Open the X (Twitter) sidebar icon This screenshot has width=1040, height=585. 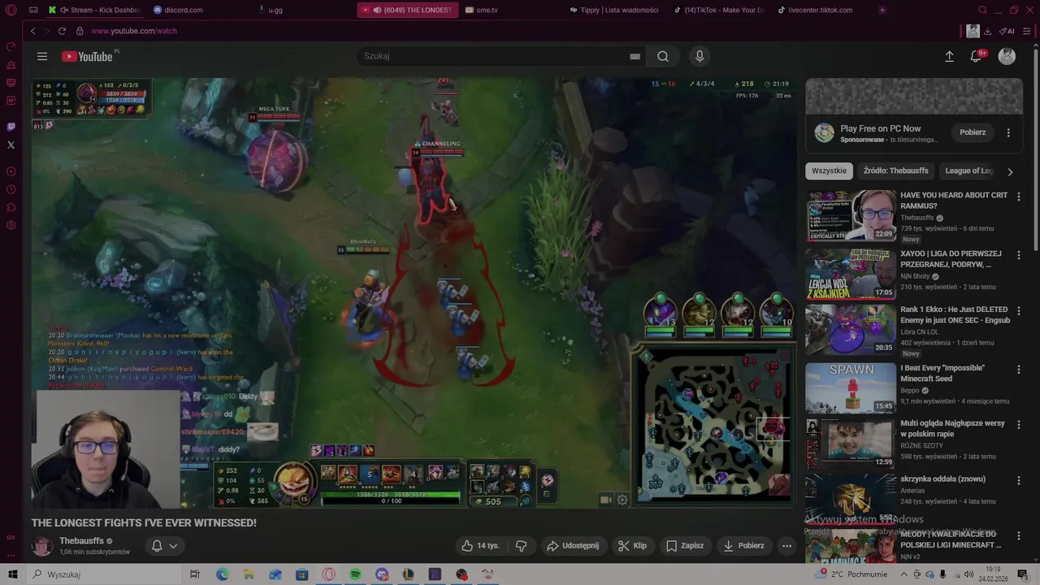pyautogui.click(x=11, y=145)
